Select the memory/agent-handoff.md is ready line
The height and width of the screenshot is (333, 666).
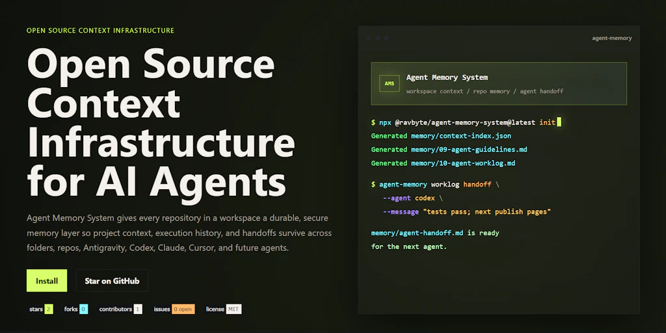pos(435,233)
